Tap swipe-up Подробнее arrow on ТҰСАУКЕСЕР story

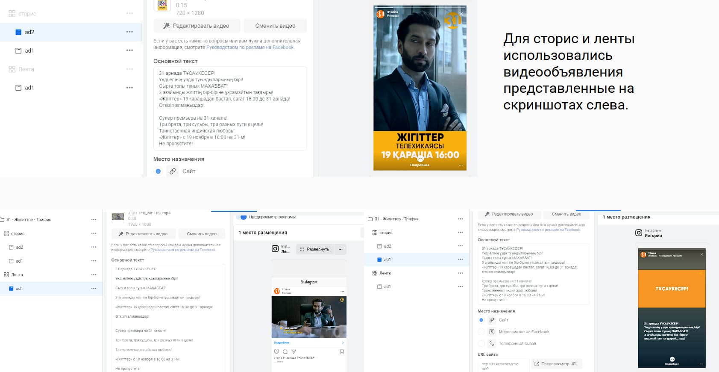point(672,359)
